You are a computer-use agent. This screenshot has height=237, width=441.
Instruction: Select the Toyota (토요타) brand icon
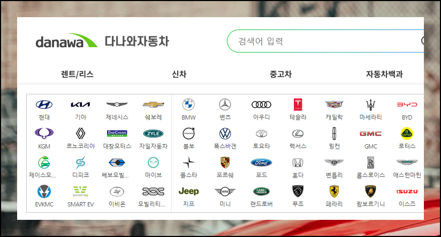261,134
